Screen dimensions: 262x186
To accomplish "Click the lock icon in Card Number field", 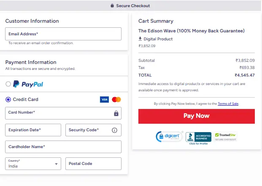I will tap(116, 113).
